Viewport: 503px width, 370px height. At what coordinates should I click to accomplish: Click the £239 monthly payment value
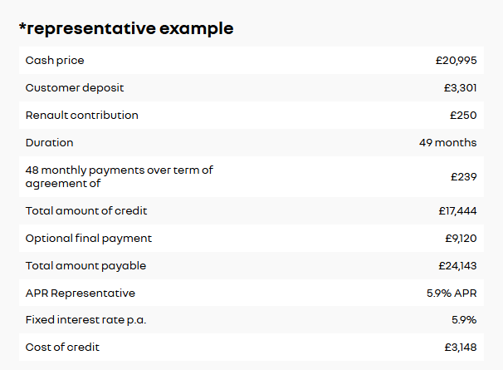click(463, 176)
